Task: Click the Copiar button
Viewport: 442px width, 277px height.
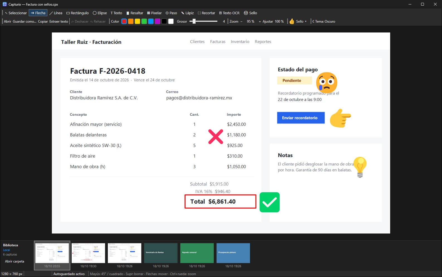Action: [43, 21]
